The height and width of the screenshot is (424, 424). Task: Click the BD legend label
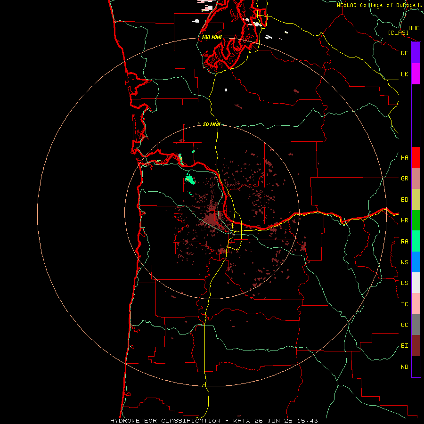click(x=404, y=200)
